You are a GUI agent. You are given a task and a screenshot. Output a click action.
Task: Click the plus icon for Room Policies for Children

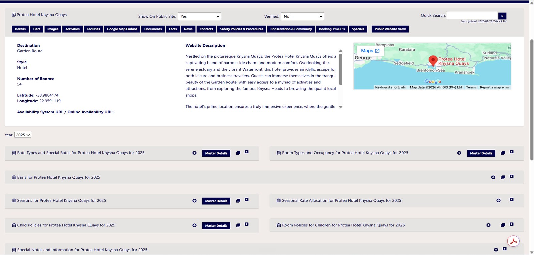coord(488,225)
